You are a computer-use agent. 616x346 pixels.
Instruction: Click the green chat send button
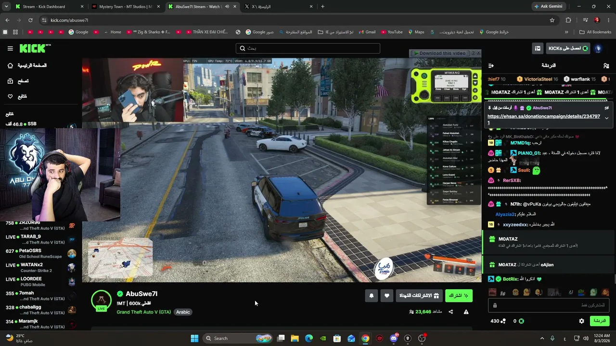click(x=599, y=321)
